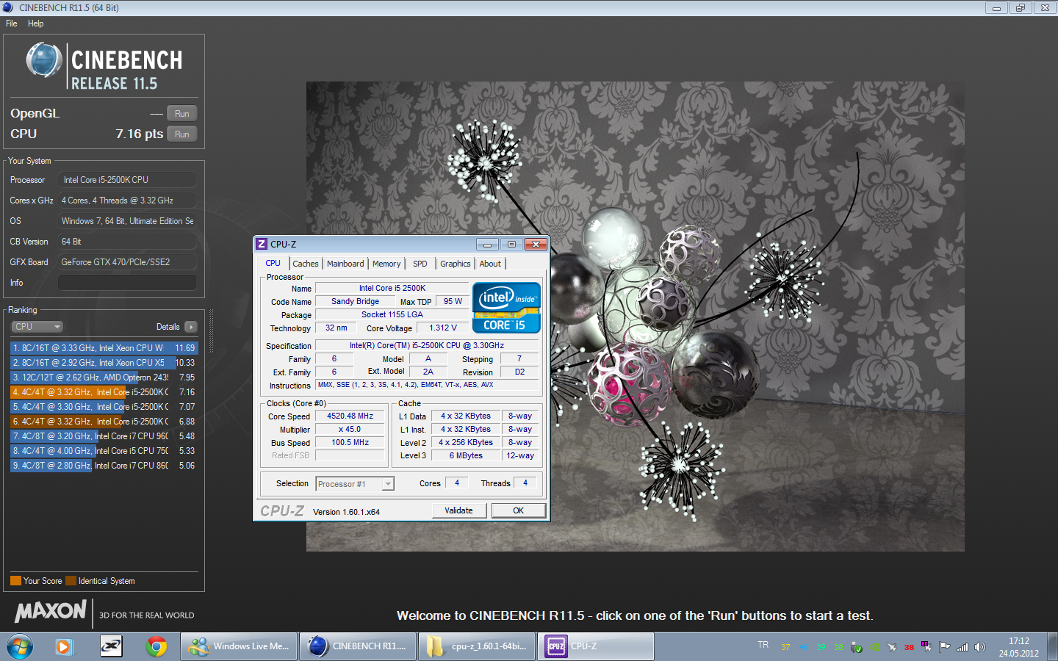Open the Processor #1 selection dropdown
The width and height of the screenshot is (1058, 661).
tap(356, 484)
